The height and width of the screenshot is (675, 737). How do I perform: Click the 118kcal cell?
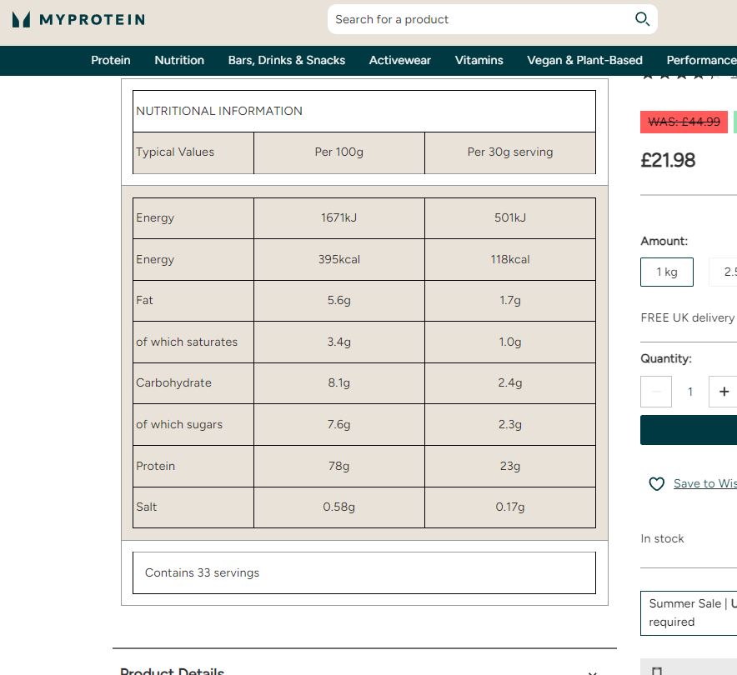click(510, 259)
